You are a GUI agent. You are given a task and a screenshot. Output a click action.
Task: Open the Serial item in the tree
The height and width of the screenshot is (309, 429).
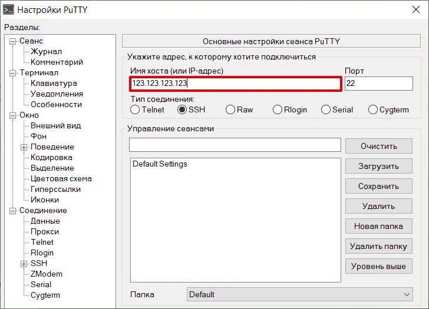41,285
